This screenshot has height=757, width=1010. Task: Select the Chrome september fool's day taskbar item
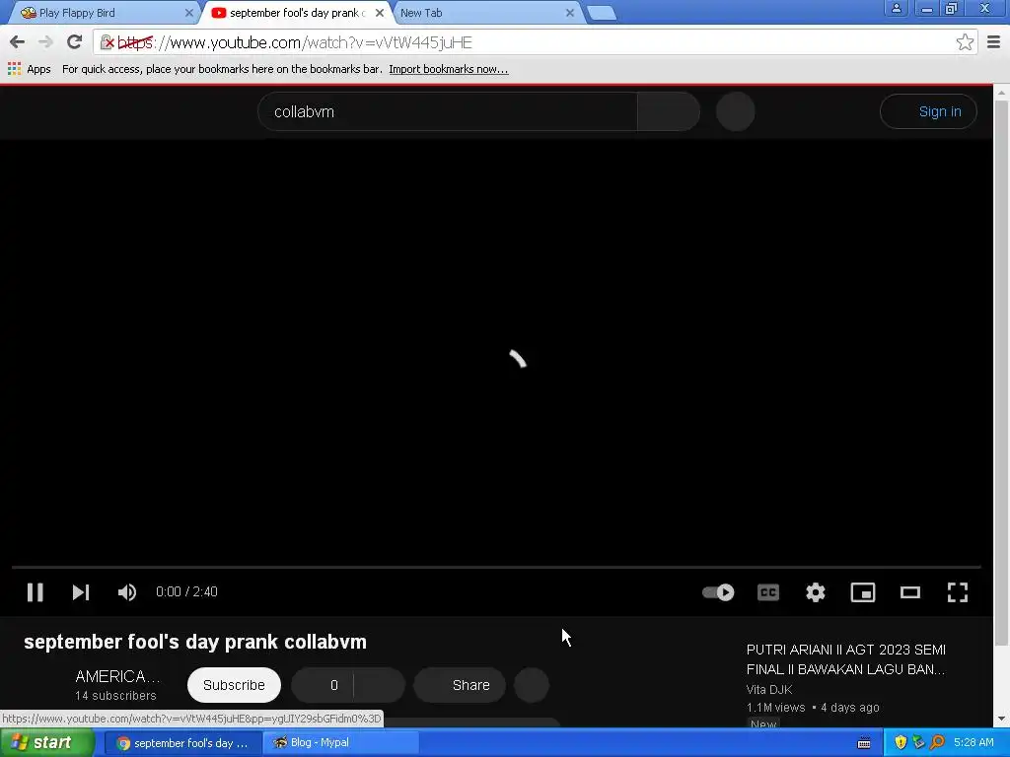tap(183, 743)
